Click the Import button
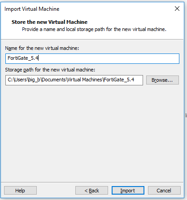This screenshot has height=200, width=187. tap(128, 191)
